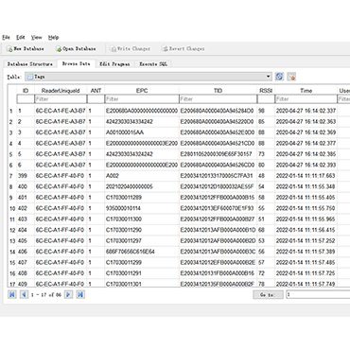Select row header number 10
This screenshot has width=350, height=350.
coord(12,208)
